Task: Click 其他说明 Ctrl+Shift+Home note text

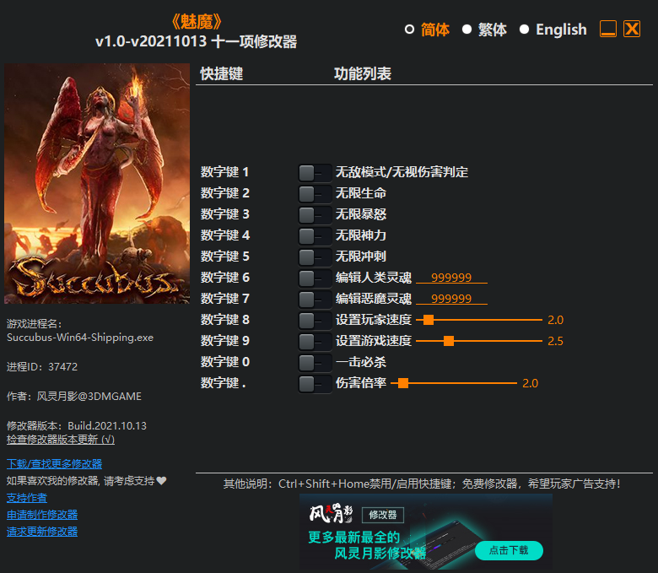Action: click(x=422, y=484)
